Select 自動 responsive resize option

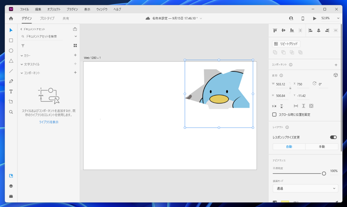289,147
